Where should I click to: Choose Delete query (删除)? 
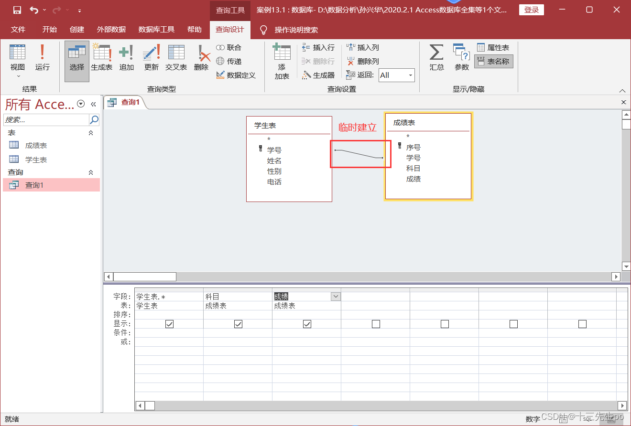pyautogui.click(x=201, y=58)
